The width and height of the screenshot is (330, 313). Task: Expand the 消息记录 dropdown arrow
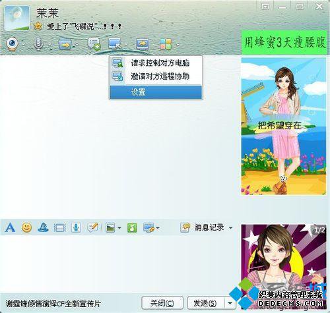coord(230,228)
